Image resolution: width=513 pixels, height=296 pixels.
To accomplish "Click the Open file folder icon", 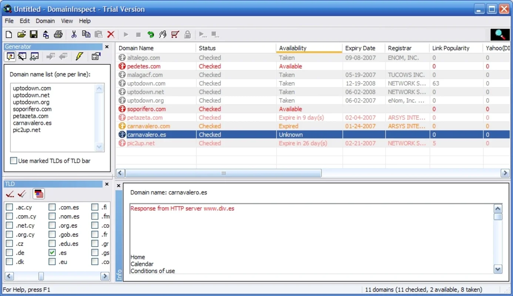I will pos(21,35).
